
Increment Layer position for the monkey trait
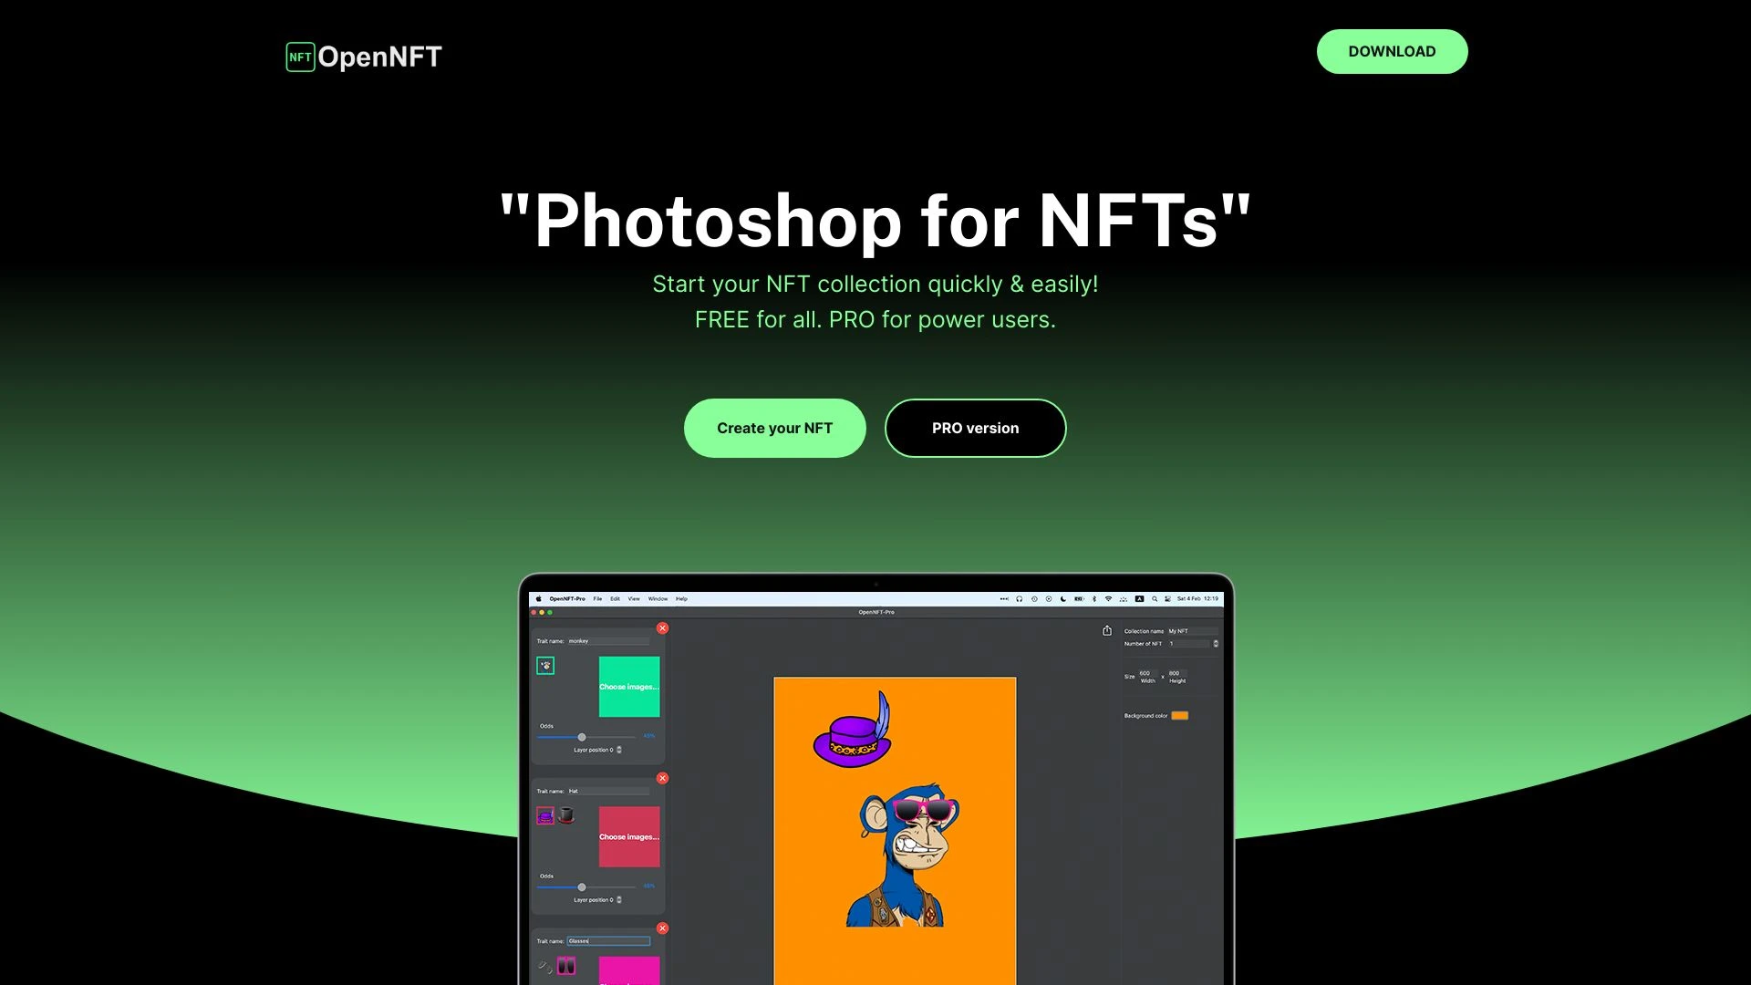pos(620,750)
